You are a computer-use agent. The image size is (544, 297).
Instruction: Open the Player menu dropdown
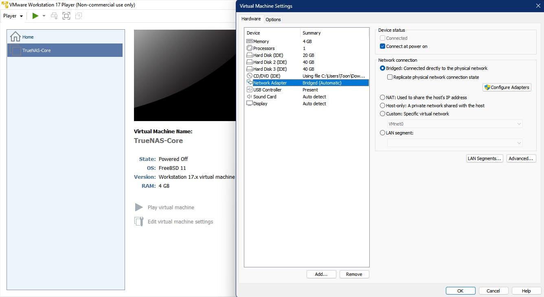coord(13,16)
